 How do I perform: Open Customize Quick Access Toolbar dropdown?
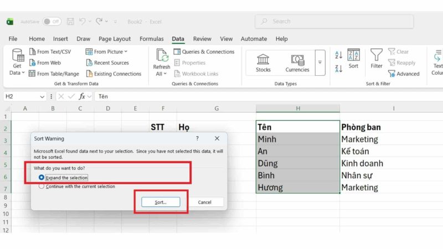tap(115, 22)
